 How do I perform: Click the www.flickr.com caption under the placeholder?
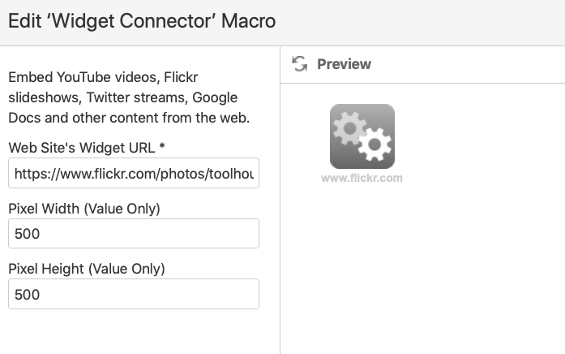click(x=362, y=178)
